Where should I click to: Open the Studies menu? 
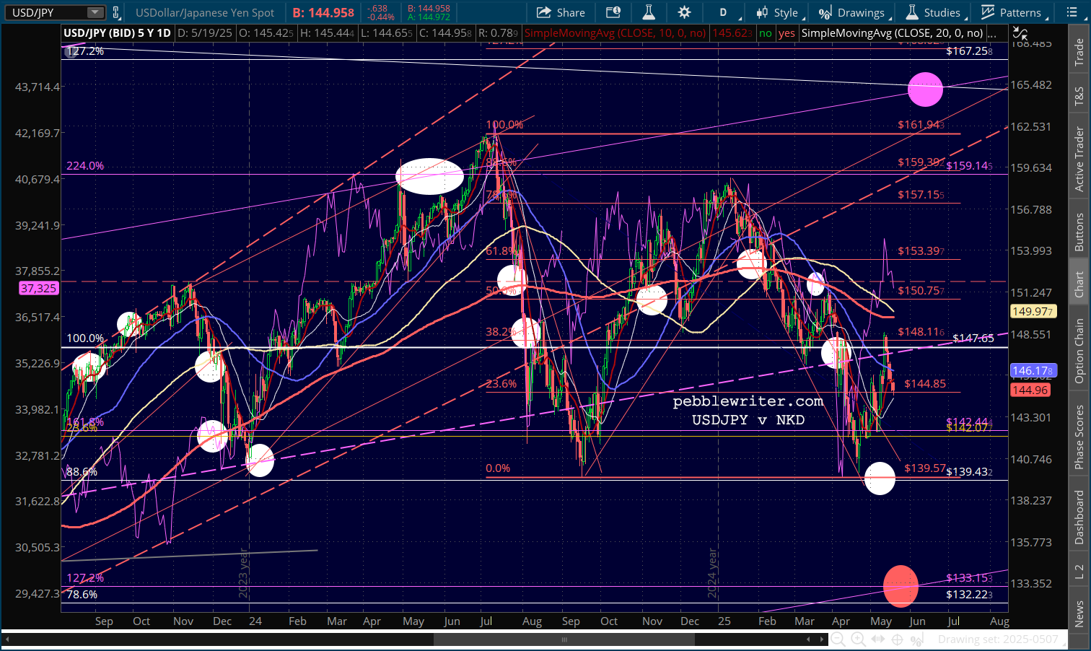coord(933,12)
